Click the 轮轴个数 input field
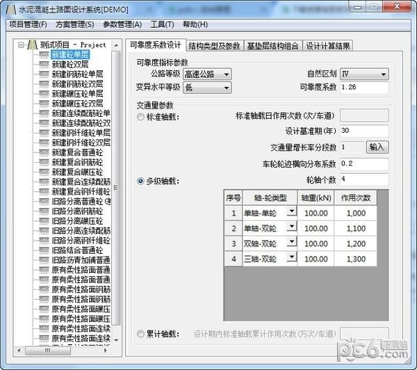Image resolution: width=417 pixels, height=370 pixels. click(x=364, y=179)
